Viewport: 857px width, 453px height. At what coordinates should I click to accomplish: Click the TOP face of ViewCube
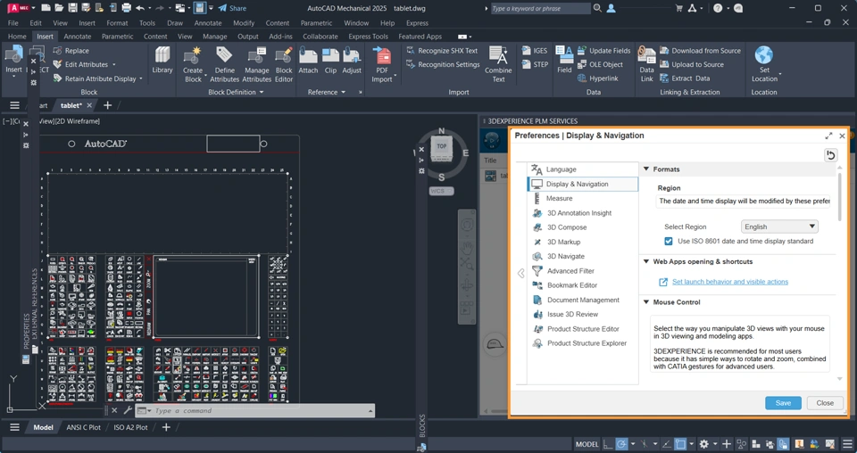pos(442,146)
